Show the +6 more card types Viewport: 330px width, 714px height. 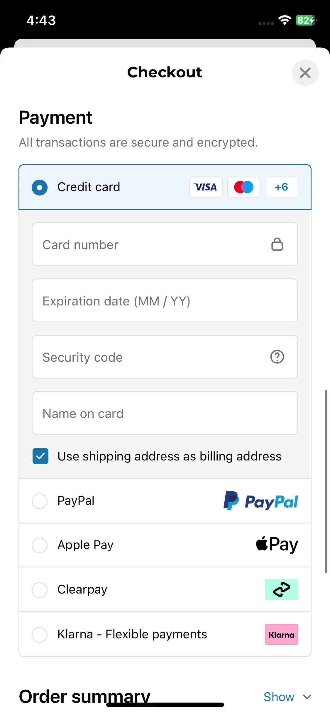[x=282, y=187]
